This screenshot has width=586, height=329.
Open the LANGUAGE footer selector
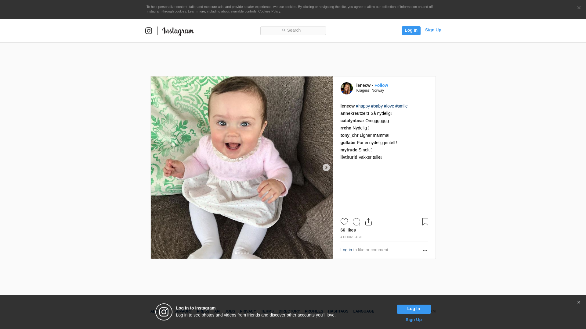364,311
